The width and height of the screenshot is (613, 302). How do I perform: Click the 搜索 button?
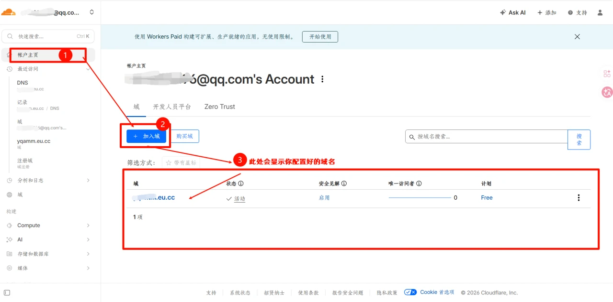pyautogui.click(x=579, y=140)
